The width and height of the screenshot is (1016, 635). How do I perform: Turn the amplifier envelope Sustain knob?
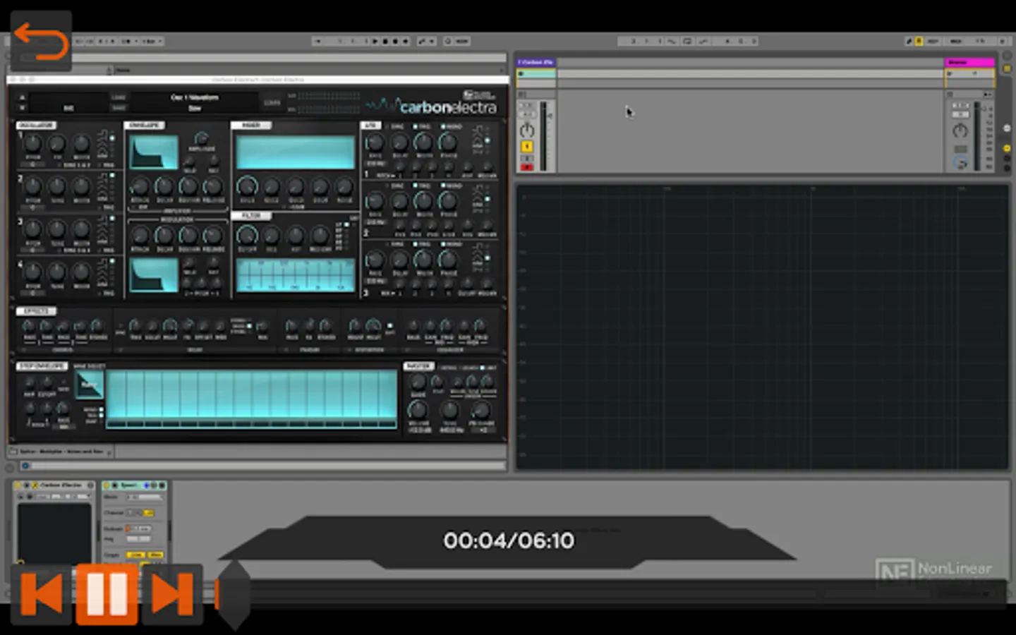point(188,187)
